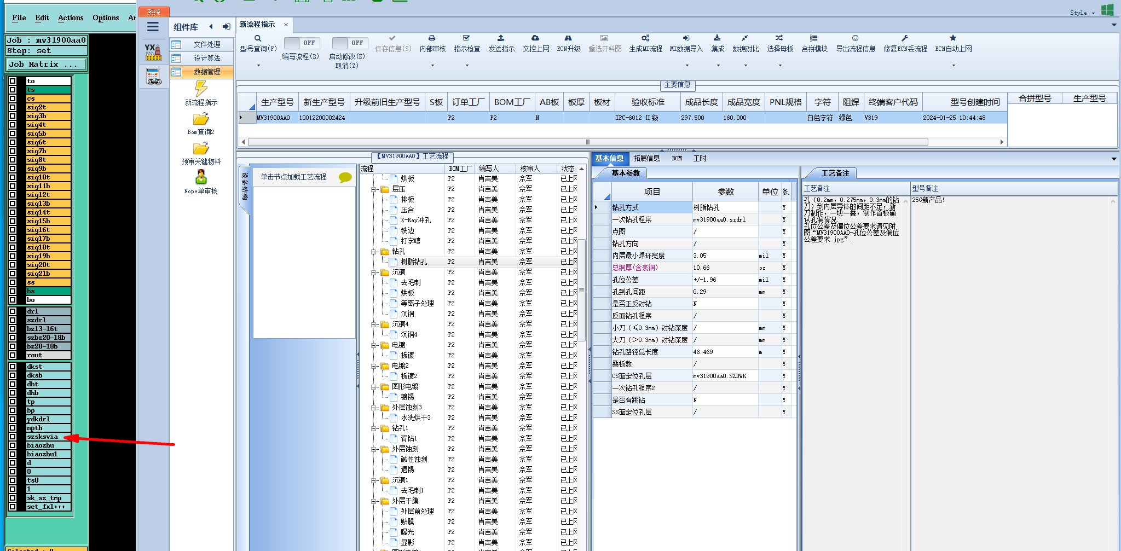Open dropdown arrow under ECN自动上网
The height and width of the screenshot is (551, 1121).
coord(954,66)
